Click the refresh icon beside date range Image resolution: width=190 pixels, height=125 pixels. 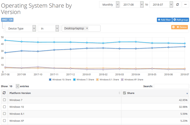pos(178,5)
